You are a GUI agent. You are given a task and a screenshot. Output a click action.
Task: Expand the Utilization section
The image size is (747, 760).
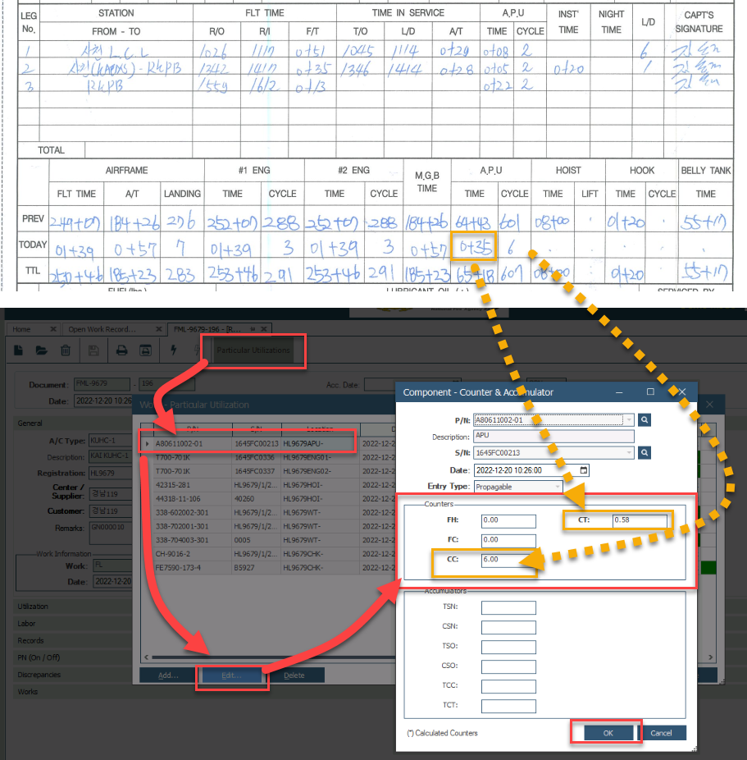click(x=33, y=607)
